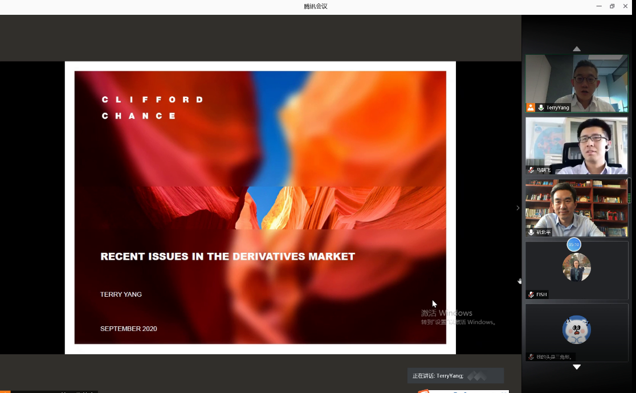Click muted mic icon for 我的头是三角形
This screenshot has height=393, width=636.
tap(531, 357)
